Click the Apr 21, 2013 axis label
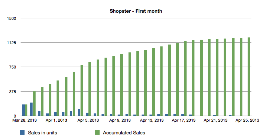This screenshot has width=269, height=140. pos(215,120)
